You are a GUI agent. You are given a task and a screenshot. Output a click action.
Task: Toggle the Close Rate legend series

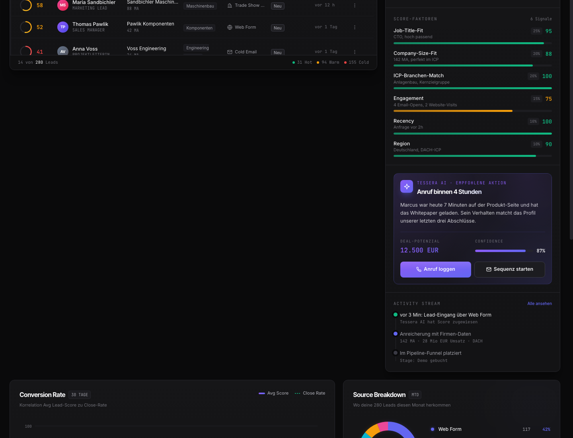coord(310,393)
